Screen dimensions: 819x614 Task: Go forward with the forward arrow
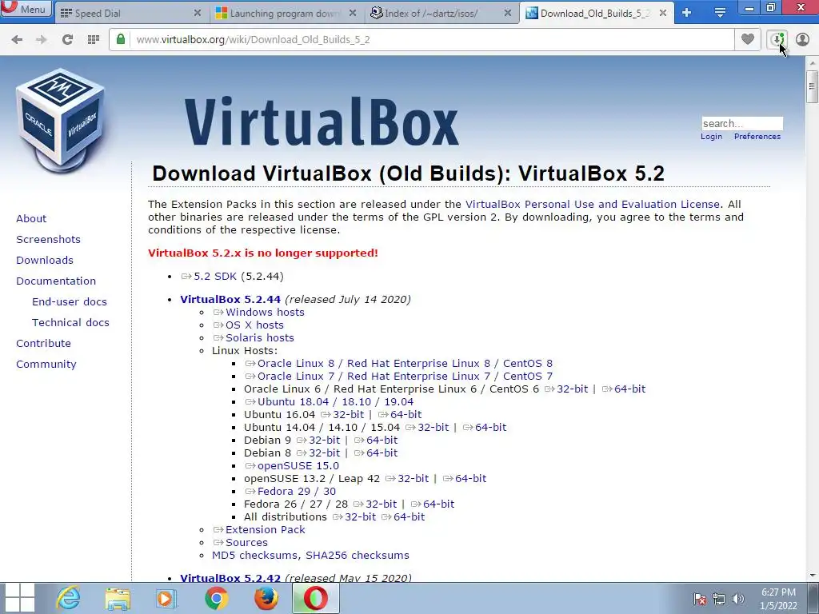(x=42, y=40)
